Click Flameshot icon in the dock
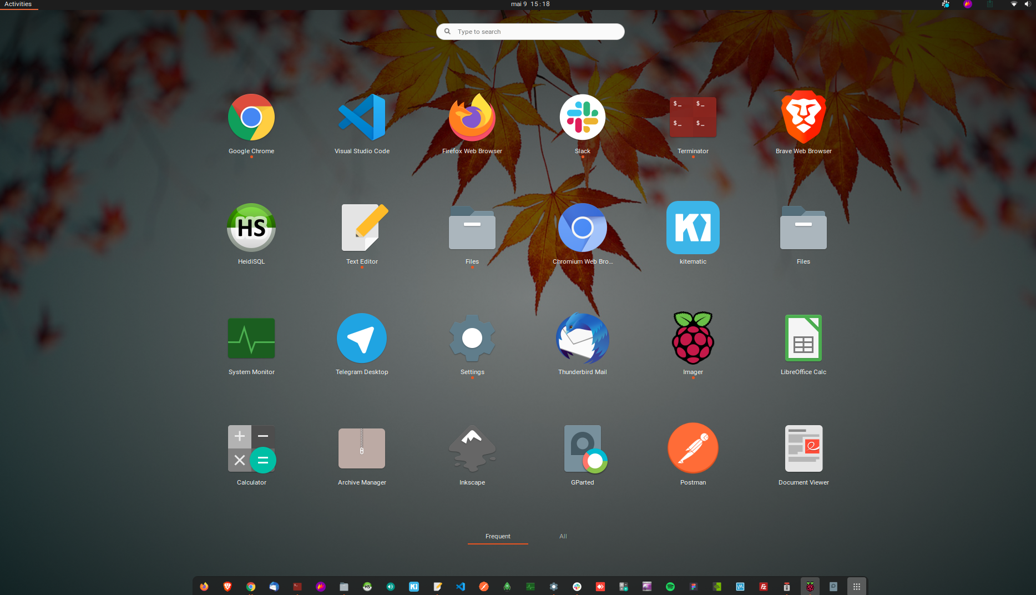 coord(321,587)
